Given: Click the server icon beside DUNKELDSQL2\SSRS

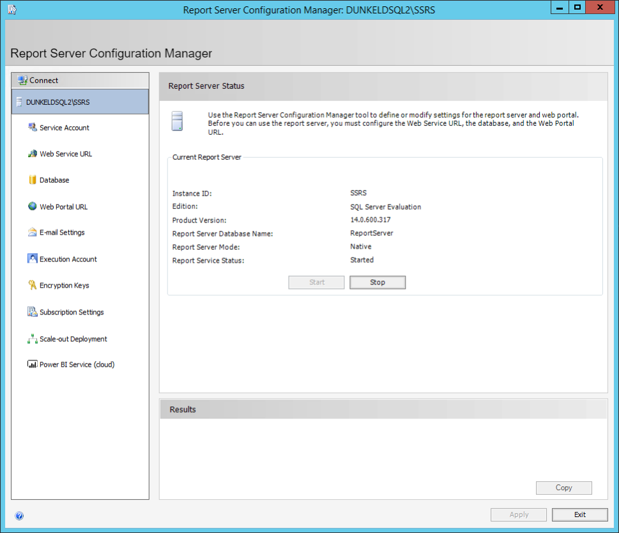Looking at the screenshot, I should click(19, 102).
